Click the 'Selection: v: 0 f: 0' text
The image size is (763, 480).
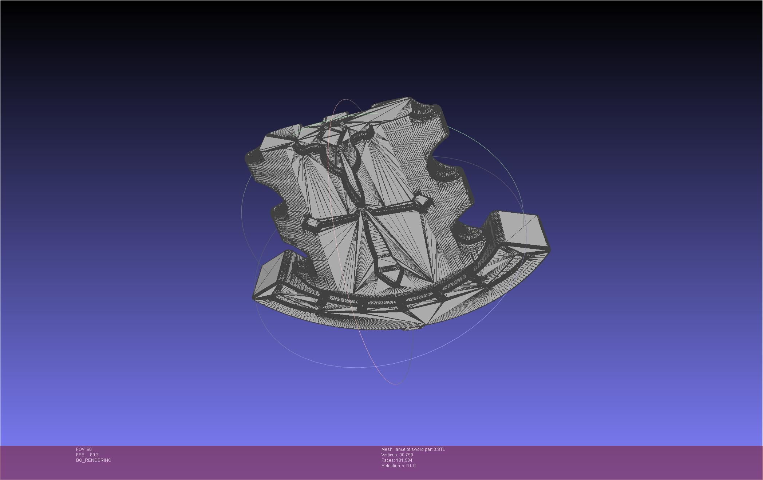click(398, 466)
